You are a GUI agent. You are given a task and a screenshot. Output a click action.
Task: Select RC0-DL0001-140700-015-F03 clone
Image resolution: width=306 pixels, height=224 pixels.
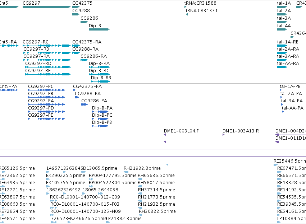click(54, 208)
